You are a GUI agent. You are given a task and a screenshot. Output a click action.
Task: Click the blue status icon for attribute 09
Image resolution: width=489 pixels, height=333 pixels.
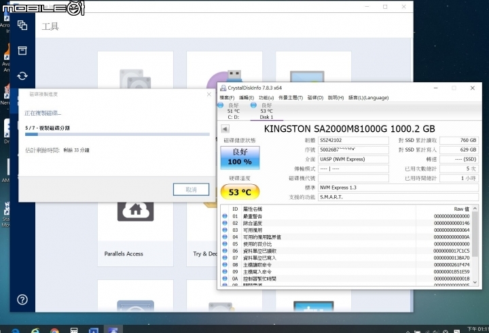click(225, 272)
